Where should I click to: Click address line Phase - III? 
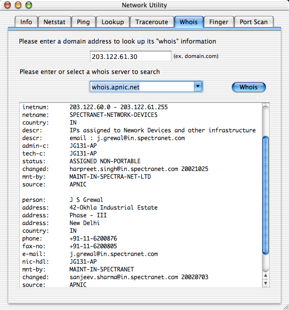(x=88, y=215)
